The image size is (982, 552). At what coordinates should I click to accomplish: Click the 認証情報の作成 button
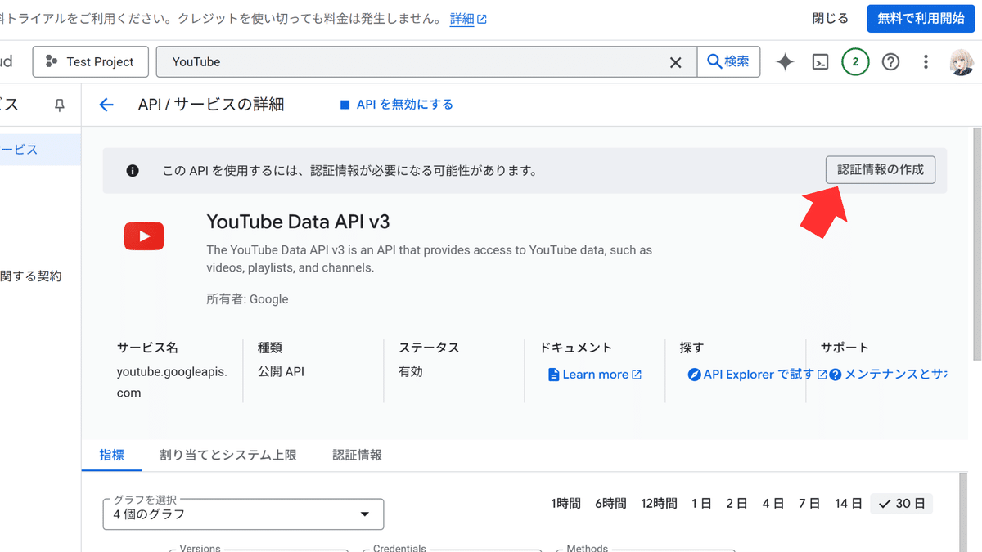pyautogui.click(x=881, y=169)
